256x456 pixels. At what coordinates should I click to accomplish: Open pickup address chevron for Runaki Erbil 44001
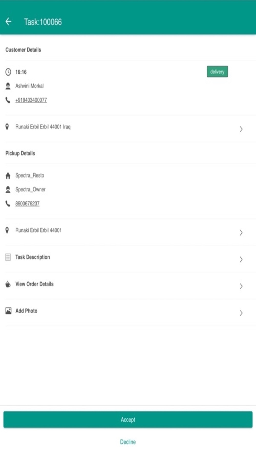[241, 233]
